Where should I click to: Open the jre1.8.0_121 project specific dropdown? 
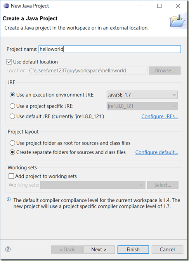tap(142, 106)
